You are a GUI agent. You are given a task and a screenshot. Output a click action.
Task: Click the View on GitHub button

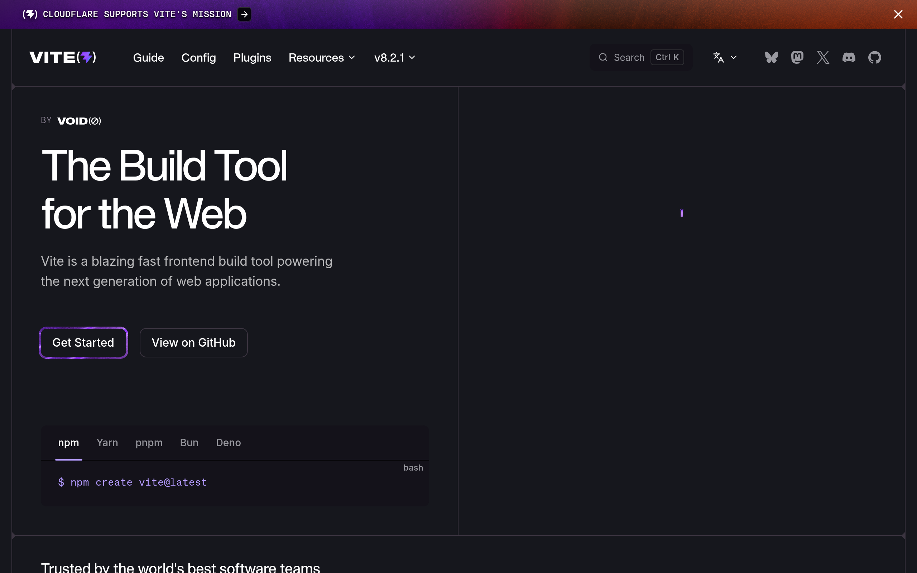(194, 343)
